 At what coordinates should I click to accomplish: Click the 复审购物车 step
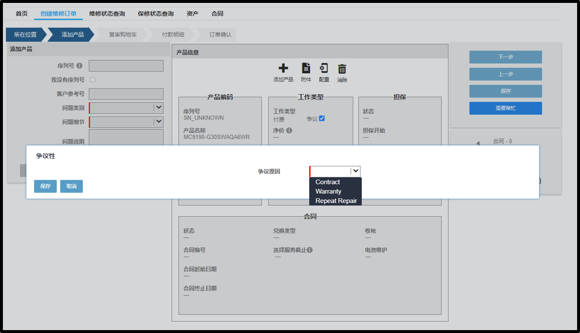click(x=123, y=34)
